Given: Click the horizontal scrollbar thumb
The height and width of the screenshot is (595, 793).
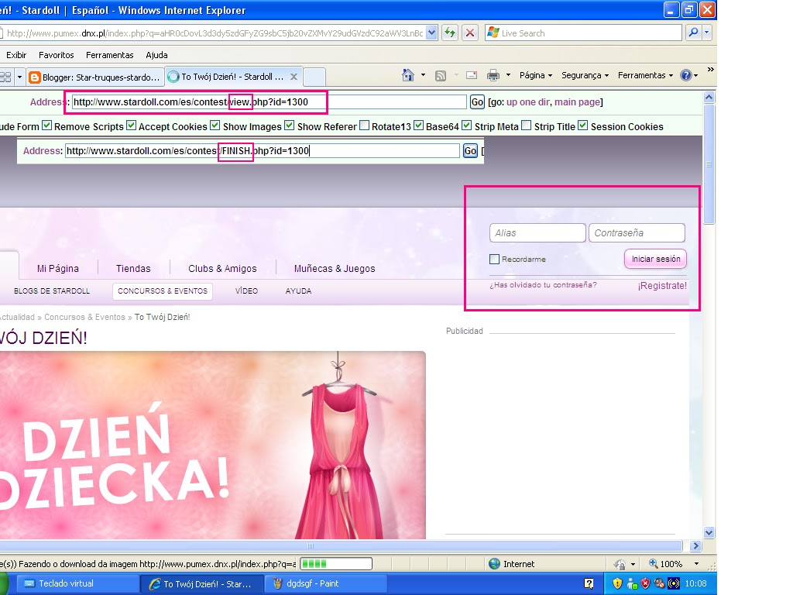Looking at the screenshot, I should (311, 546).
